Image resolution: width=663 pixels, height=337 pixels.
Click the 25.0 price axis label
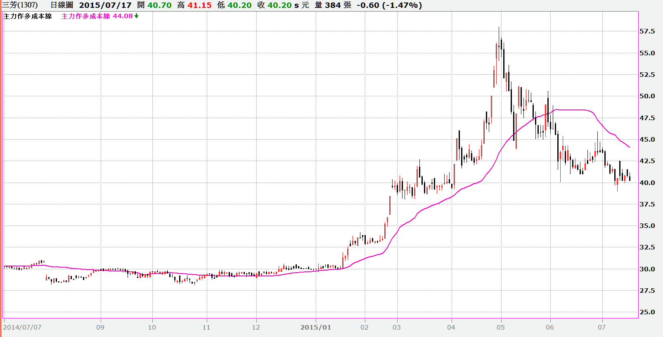[x=647, y=312]
